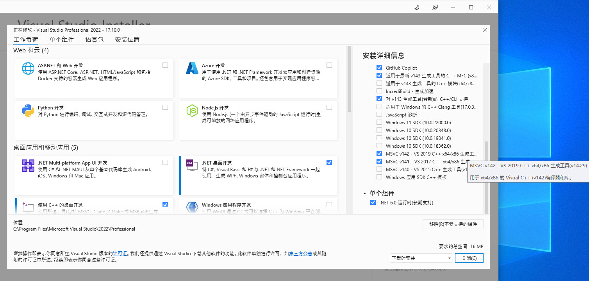The height and width of the screenshot is (281, 589).
Task: Check Windows 10 SDK (10.0.18362.0)
Action: tap(379, 146)
